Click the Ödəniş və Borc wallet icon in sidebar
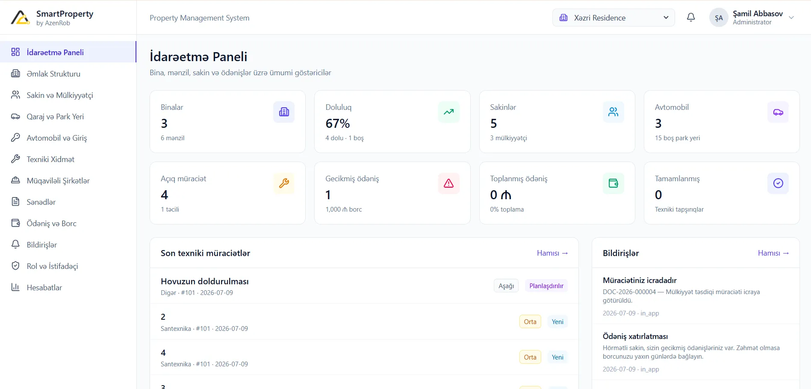 coord(15,223)
